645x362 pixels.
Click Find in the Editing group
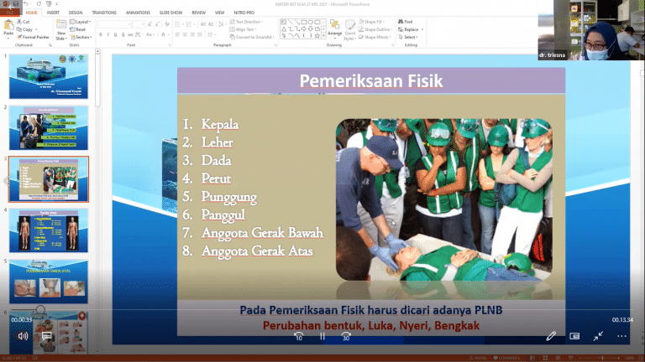point(405,22)
